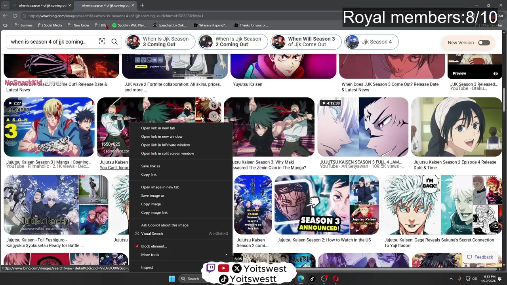Screen dimensions: 507x285
Task: Choose 'Visual Search' in the context menu
Action: pos(181,234)
